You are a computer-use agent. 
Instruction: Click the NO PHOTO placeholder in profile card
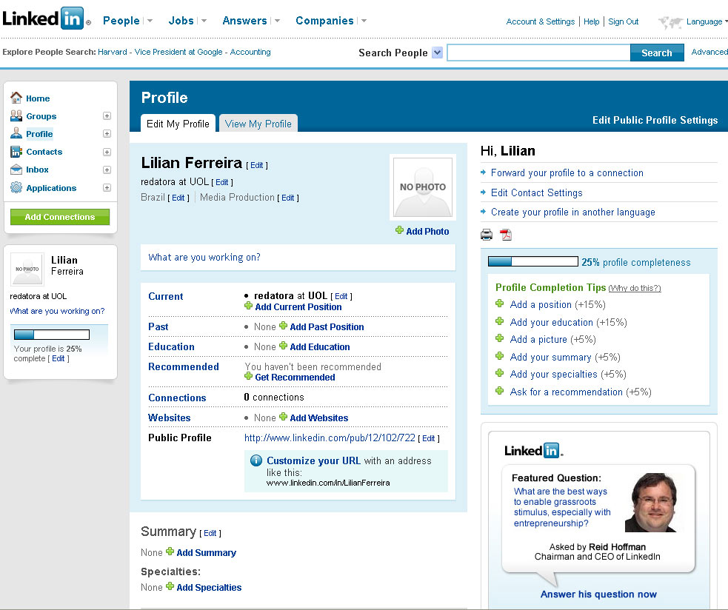pyautogui.click(x=422, y=187)
